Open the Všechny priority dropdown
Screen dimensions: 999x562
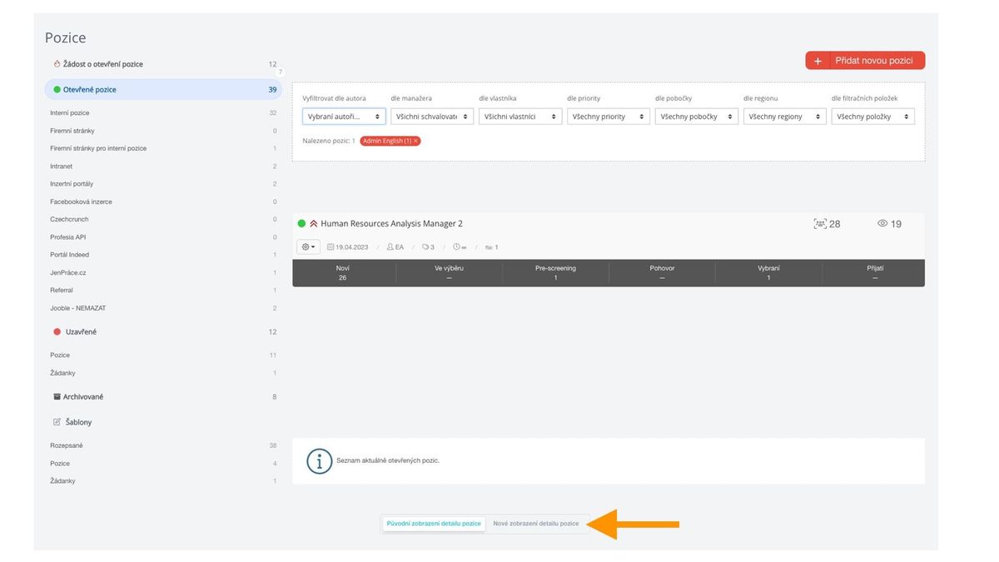coord(609,117)
